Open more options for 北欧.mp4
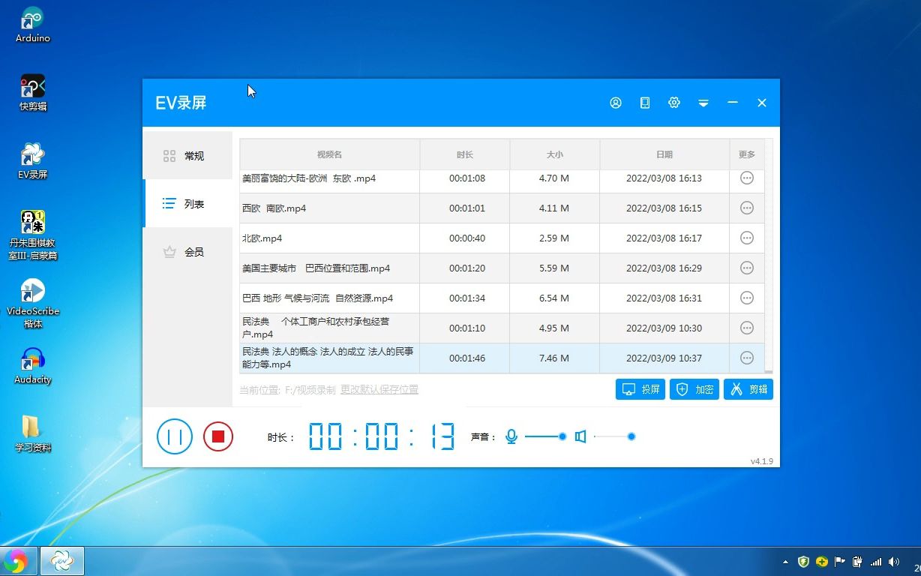 click(746, 238)
